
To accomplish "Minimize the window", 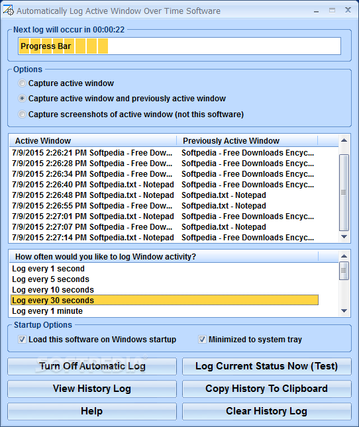I will click(316, 11).
